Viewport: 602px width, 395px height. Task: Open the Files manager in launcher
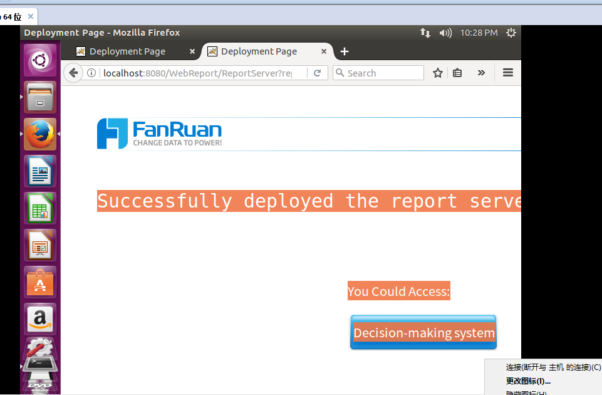pos(40,97)
